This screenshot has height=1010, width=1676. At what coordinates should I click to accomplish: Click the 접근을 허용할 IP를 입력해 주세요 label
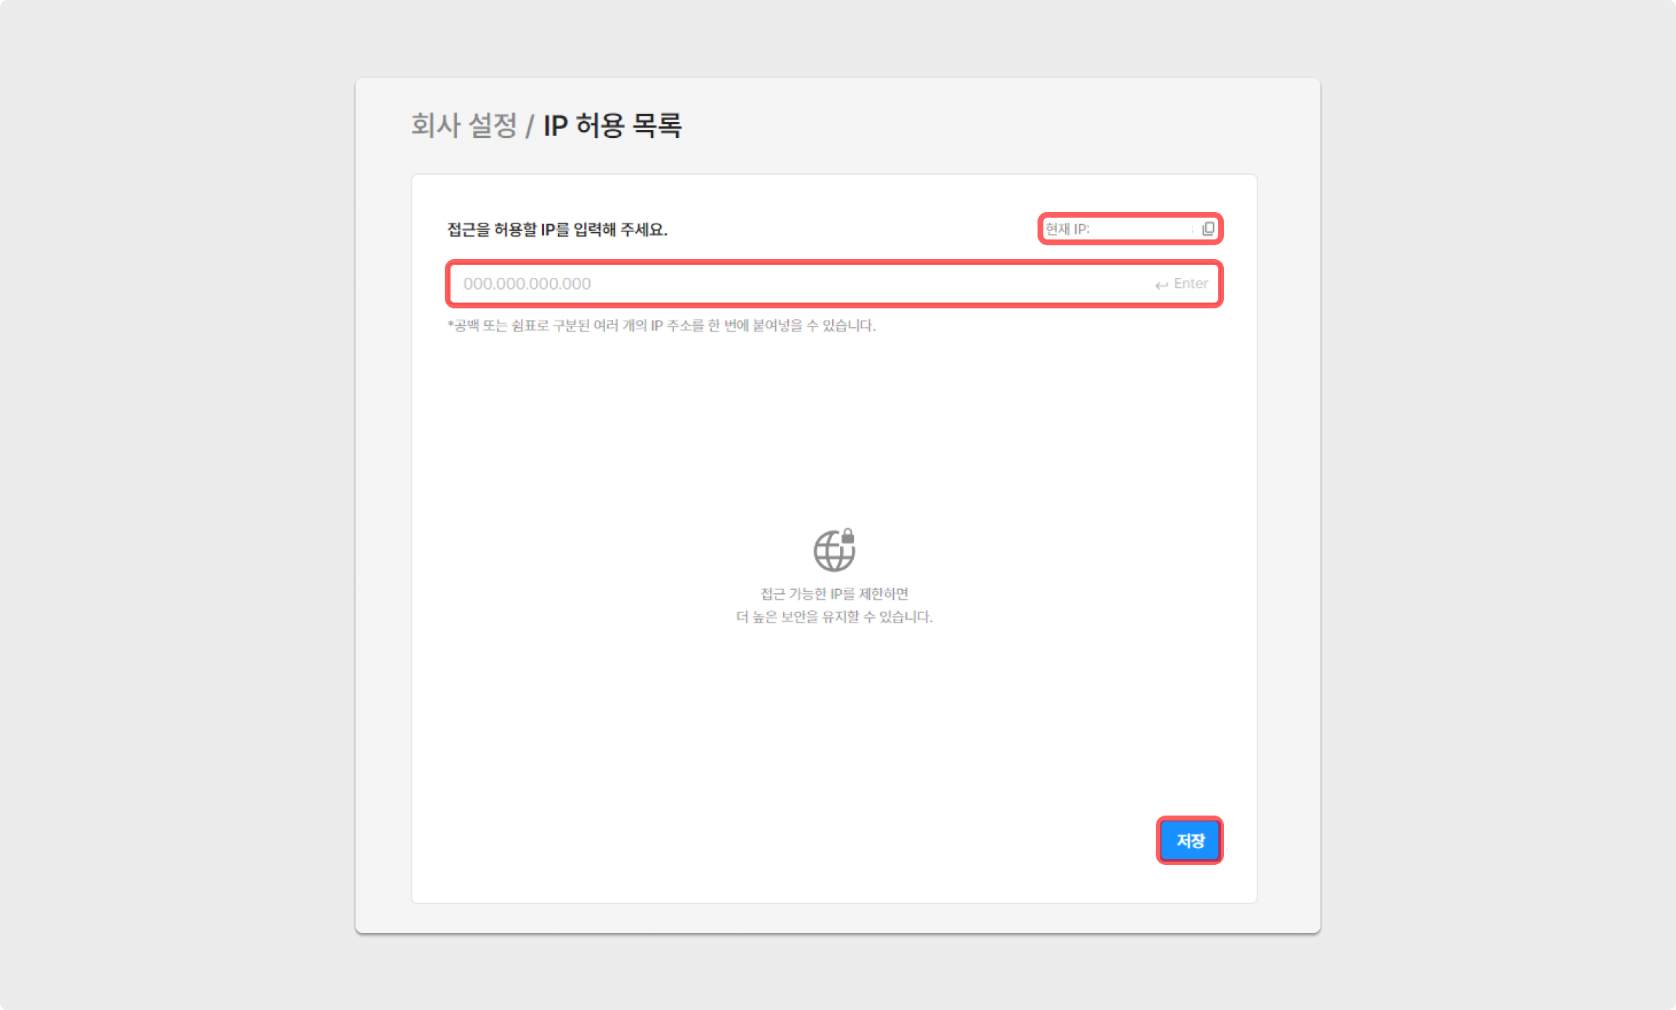click(x=557, y=229)
